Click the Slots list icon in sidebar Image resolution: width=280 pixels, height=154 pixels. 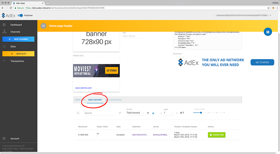point(4,47)
